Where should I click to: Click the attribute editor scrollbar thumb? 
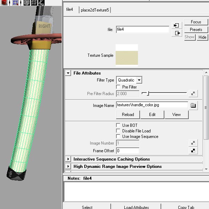(206, 107)
